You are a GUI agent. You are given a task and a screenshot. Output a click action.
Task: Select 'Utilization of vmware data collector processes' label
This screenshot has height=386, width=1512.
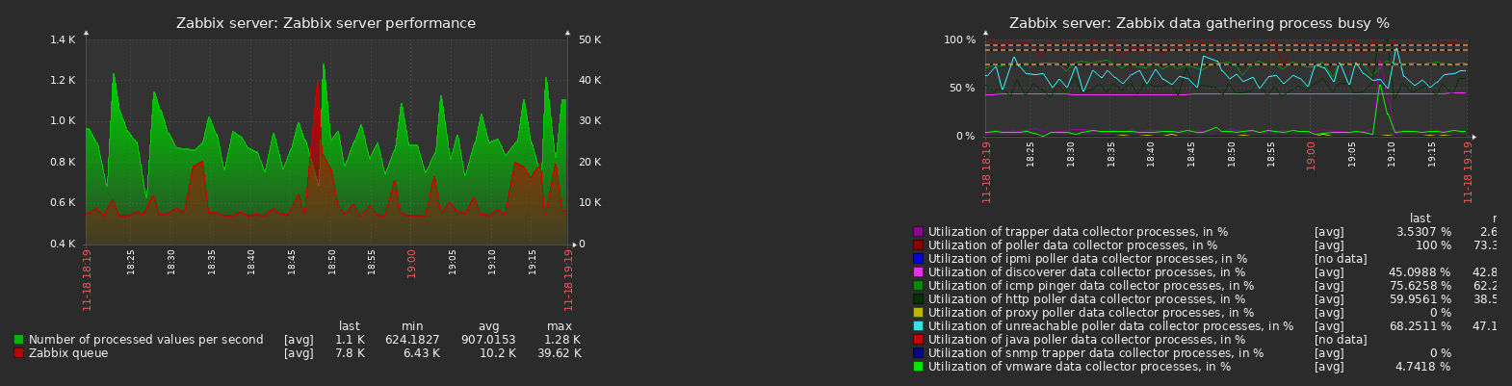pyautogui.click(x=1080, y=367)
